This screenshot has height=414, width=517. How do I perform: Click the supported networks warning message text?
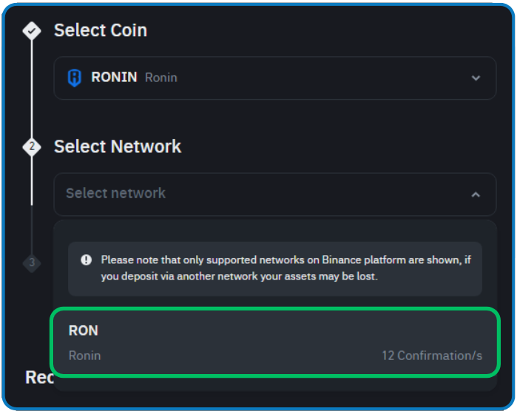click(x=286, y=268)
